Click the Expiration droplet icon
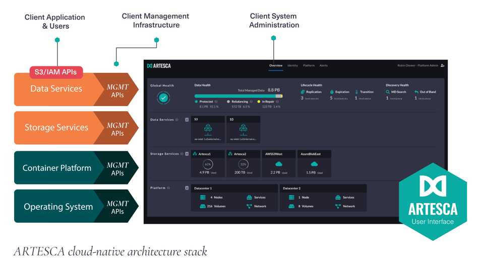479x265 pixels. tap(332, 92)
